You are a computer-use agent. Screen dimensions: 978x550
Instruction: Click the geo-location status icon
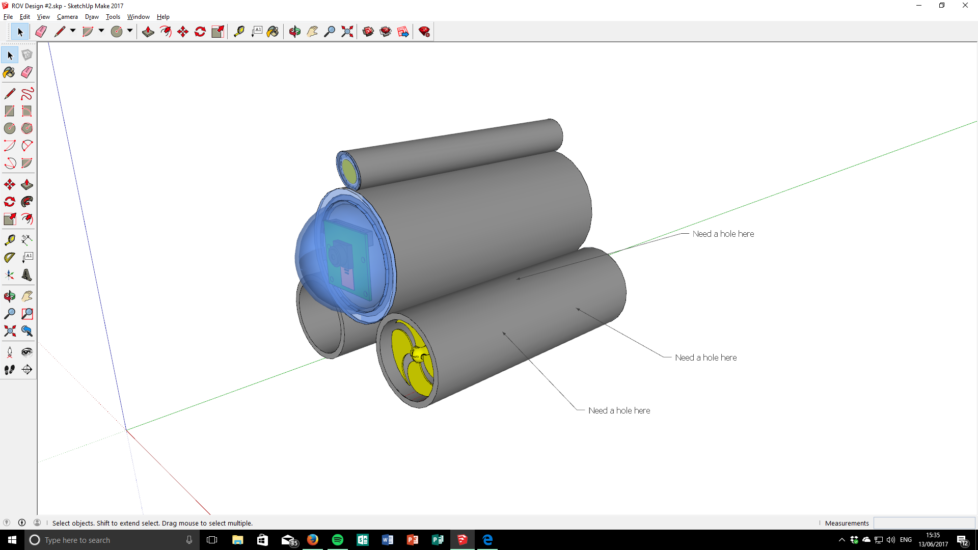pyautogui.click(x=7, y=522)
